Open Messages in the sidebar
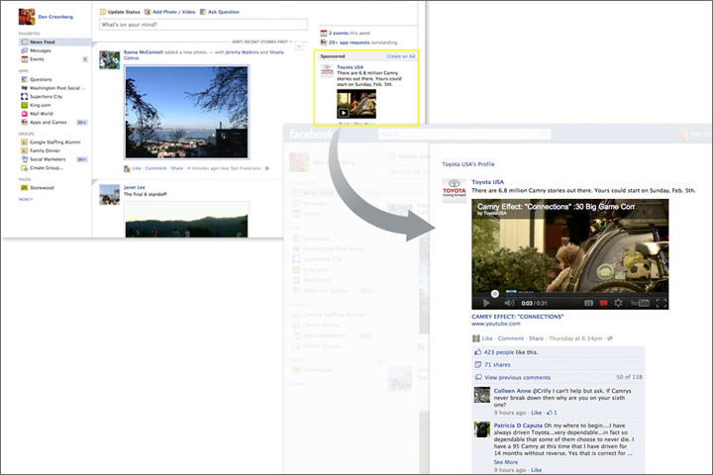This screenshot has height=475, width=713. (40, 50)
